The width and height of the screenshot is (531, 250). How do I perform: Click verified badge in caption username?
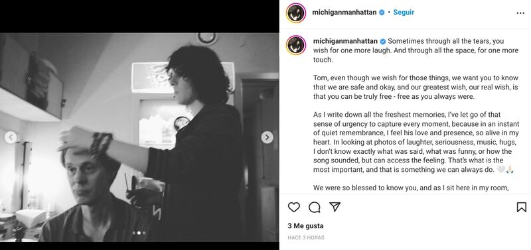click(x=383, y=41)
